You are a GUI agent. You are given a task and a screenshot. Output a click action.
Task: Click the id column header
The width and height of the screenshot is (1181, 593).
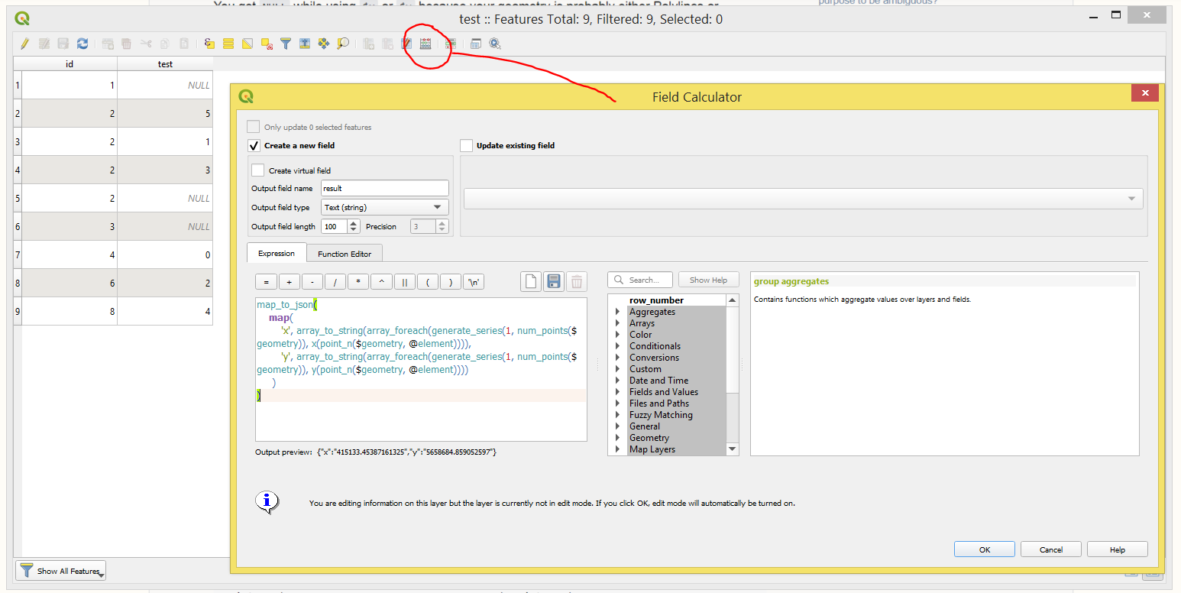pos(70,64)
